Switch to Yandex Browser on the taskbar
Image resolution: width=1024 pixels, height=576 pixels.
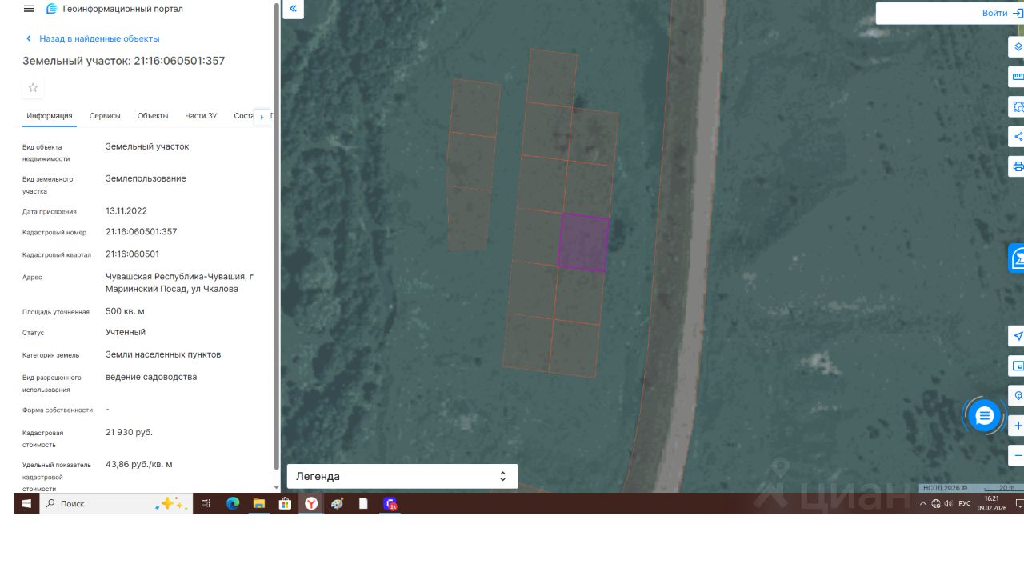(310, 503)
